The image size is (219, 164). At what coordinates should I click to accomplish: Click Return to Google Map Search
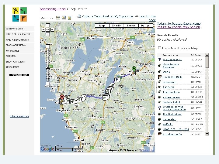[x=179, y=27]
